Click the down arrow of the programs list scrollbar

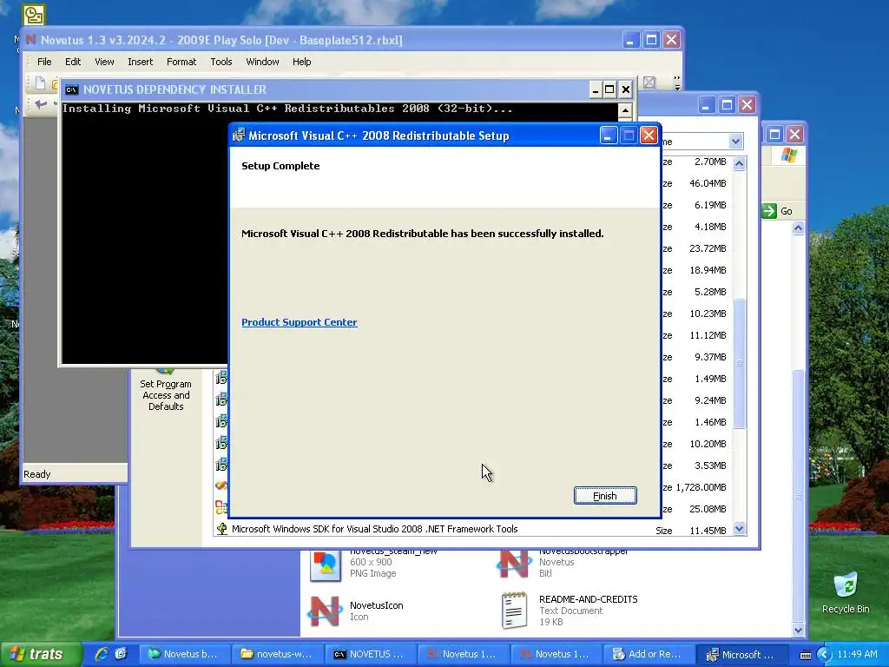point(740,529)
